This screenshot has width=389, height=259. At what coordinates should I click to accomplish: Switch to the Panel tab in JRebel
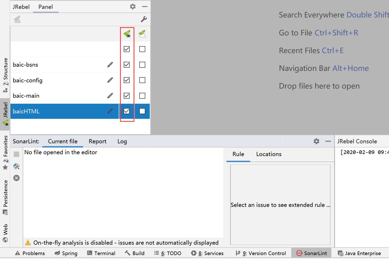46,7
